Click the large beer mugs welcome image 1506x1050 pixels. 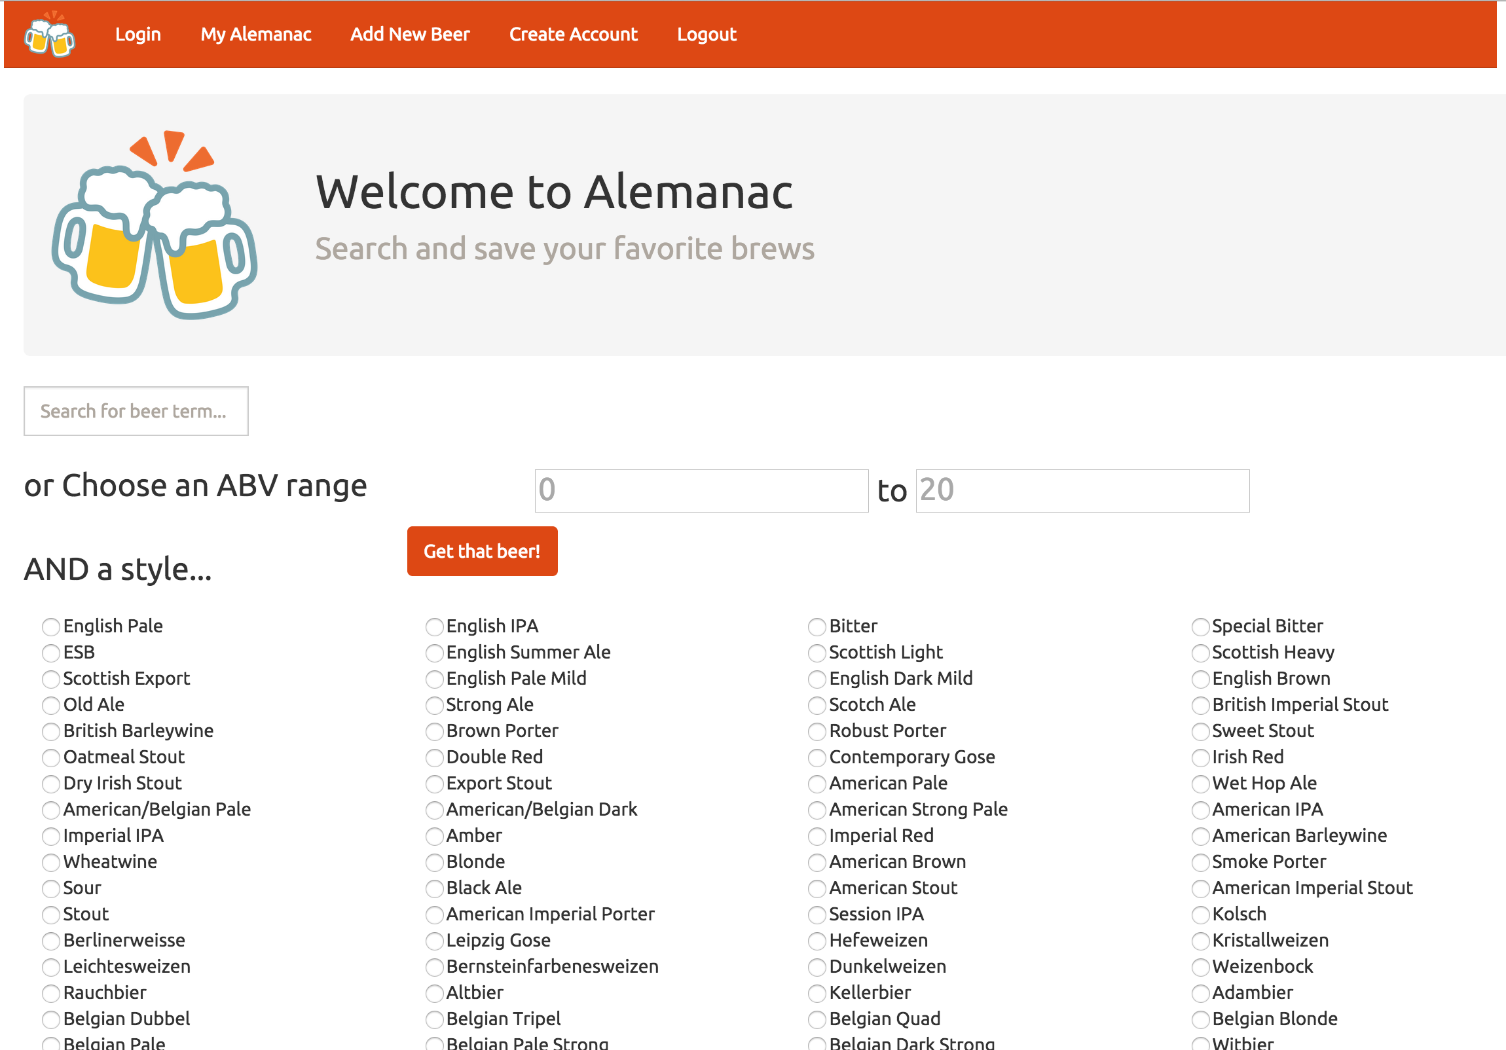(155, 225)
